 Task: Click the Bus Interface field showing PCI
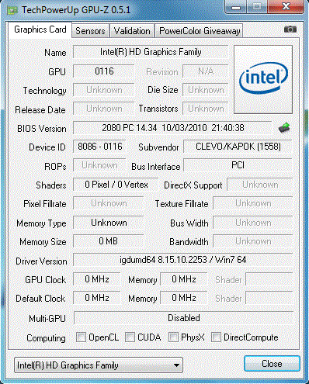tap(238, 165)
